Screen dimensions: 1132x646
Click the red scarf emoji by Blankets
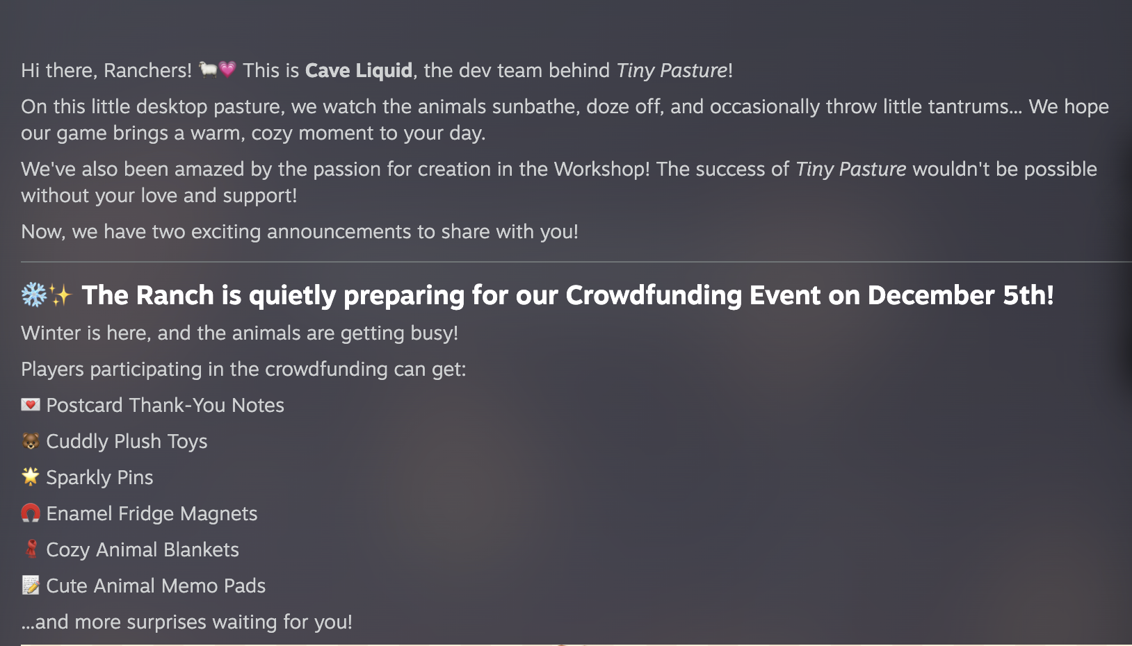pos(31,549)
